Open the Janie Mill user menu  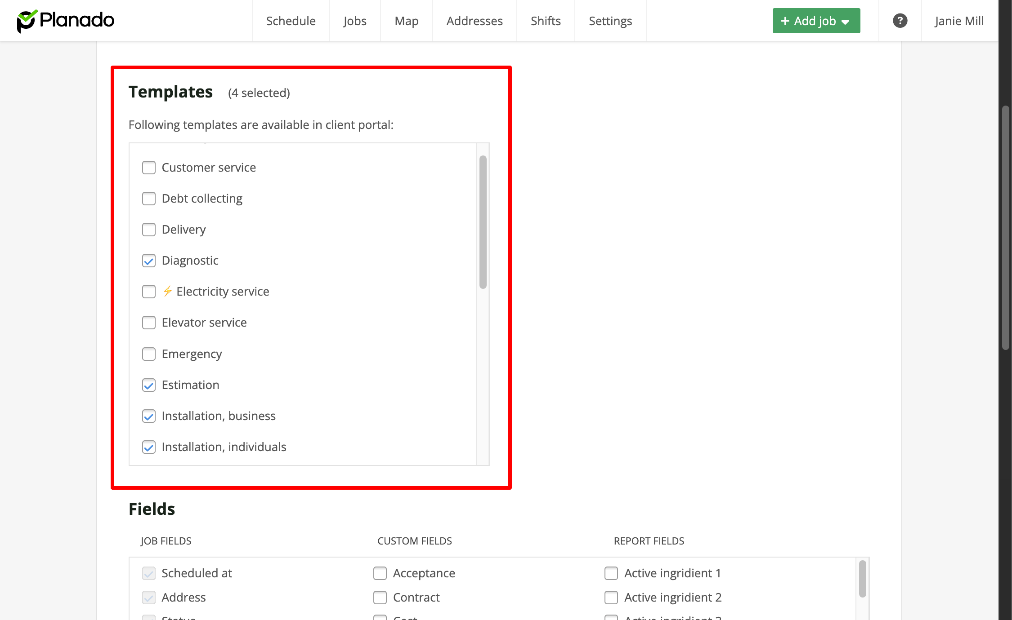(x=958, y=21)
